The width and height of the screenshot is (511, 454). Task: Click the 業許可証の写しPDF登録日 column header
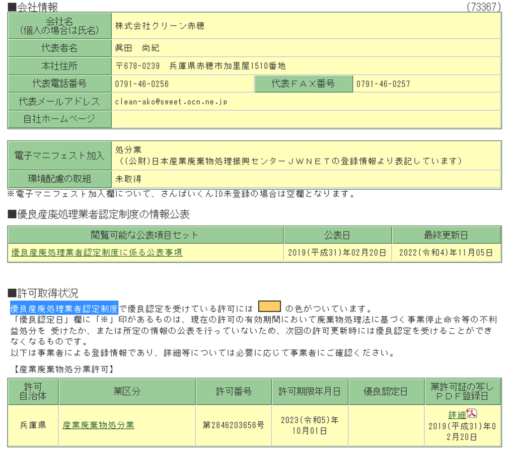point(463,392)
